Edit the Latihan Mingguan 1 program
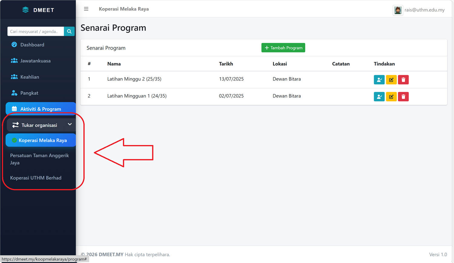 pyautogui.click(x=391, y=97)
